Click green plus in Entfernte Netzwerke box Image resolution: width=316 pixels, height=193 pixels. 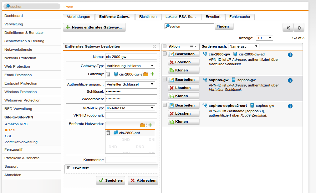coord(150,125)
